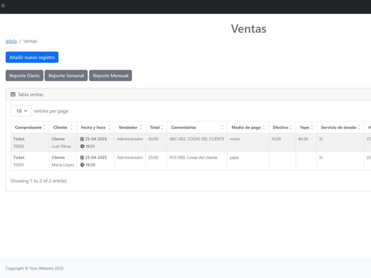Click comment ABC-002, COSAS DEL CLIENTE
371x278 pixels.
click(x=197, y=139)
